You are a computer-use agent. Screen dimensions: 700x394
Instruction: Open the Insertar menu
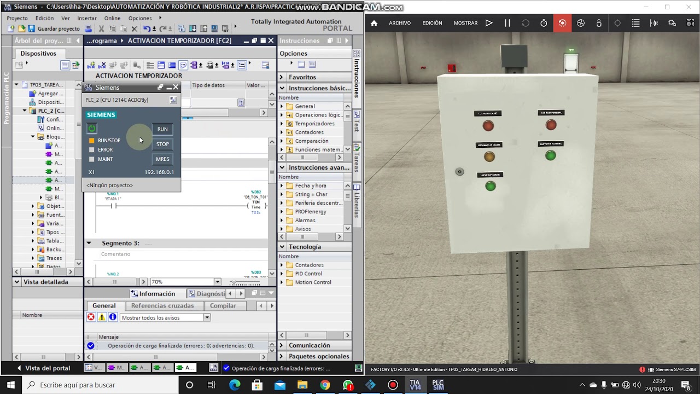click(87, 18)
